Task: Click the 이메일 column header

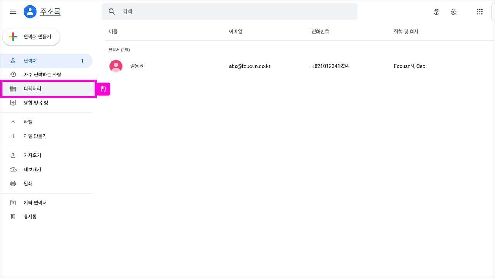Action: pyautogui.click(x=236, y=31)
